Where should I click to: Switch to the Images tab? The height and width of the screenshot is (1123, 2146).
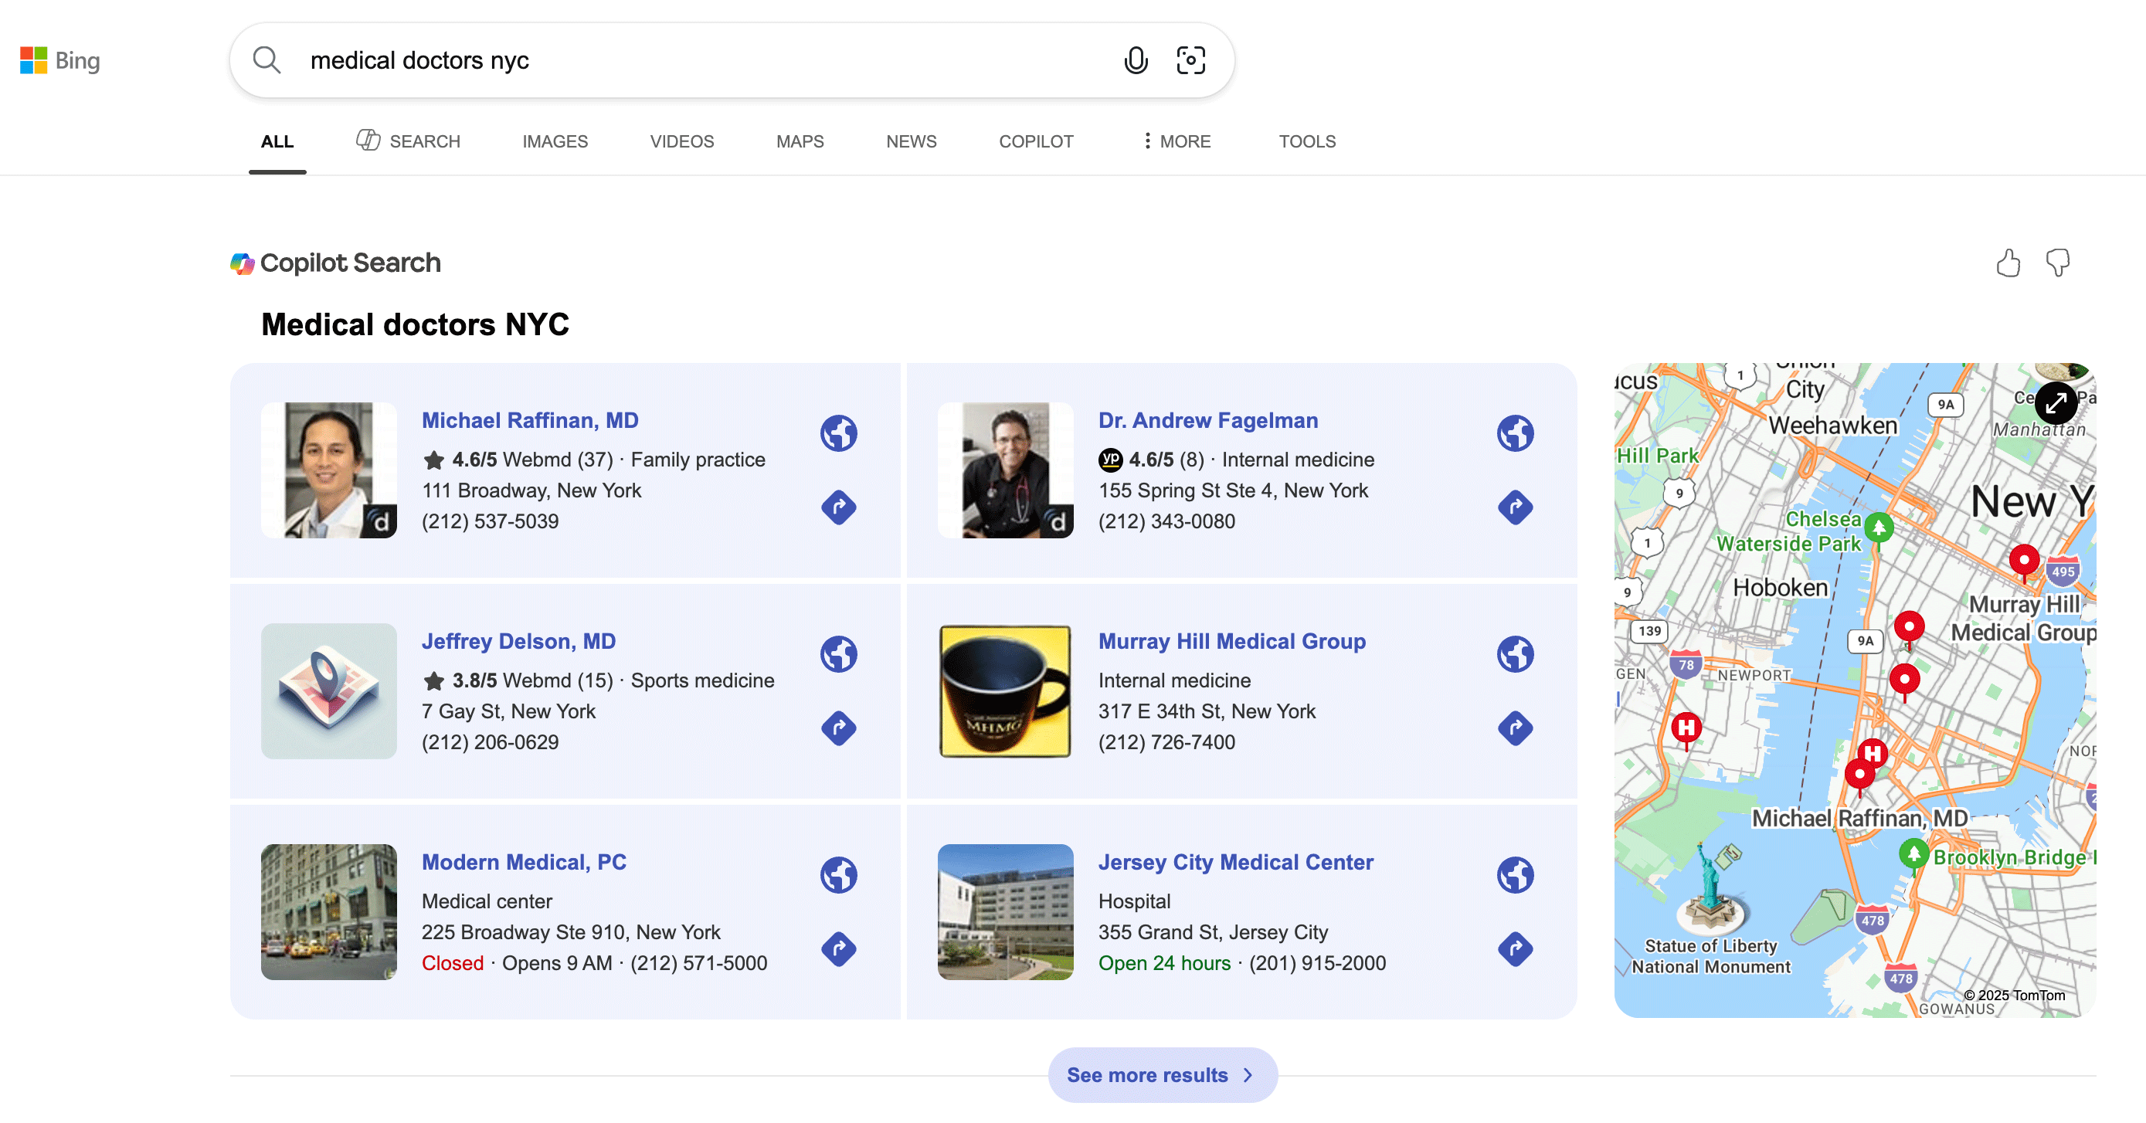click(x=555, y=141)
